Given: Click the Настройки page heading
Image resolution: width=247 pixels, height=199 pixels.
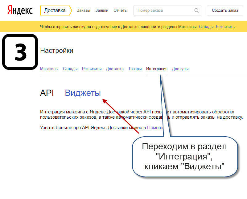Looking at the screenshot, I should point(56,51).
